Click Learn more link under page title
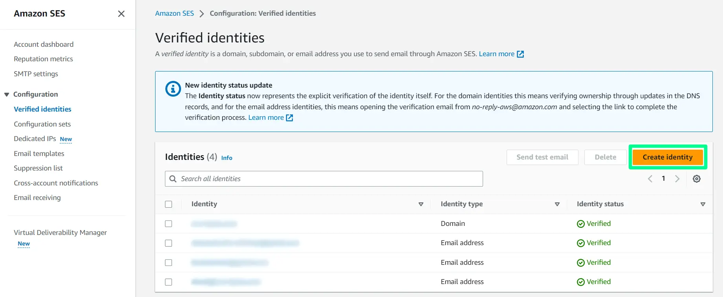This screenshot has height=297, width=723. 496,54
